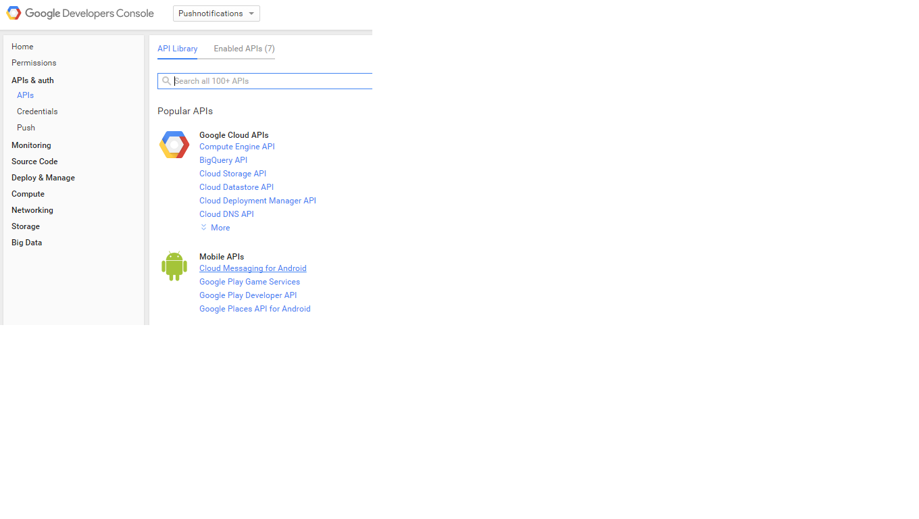Click the Google Cloud hexagon icon

coord(174,145)
